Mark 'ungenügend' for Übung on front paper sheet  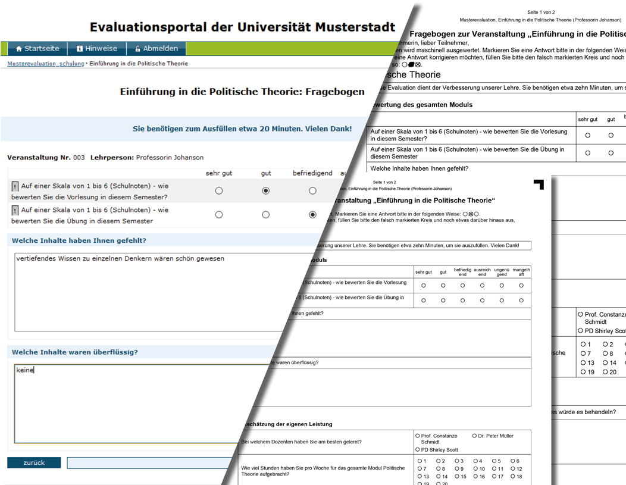(502, 301)
